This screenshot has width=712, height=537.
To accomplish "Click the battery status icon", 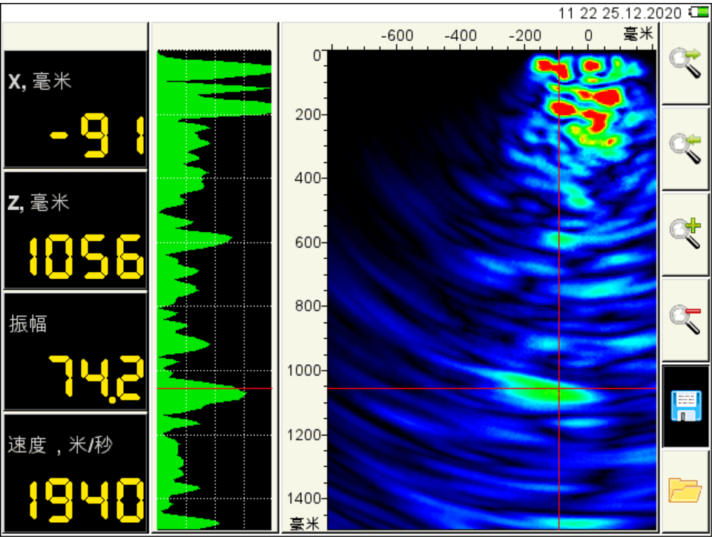I will pos(698,12).
